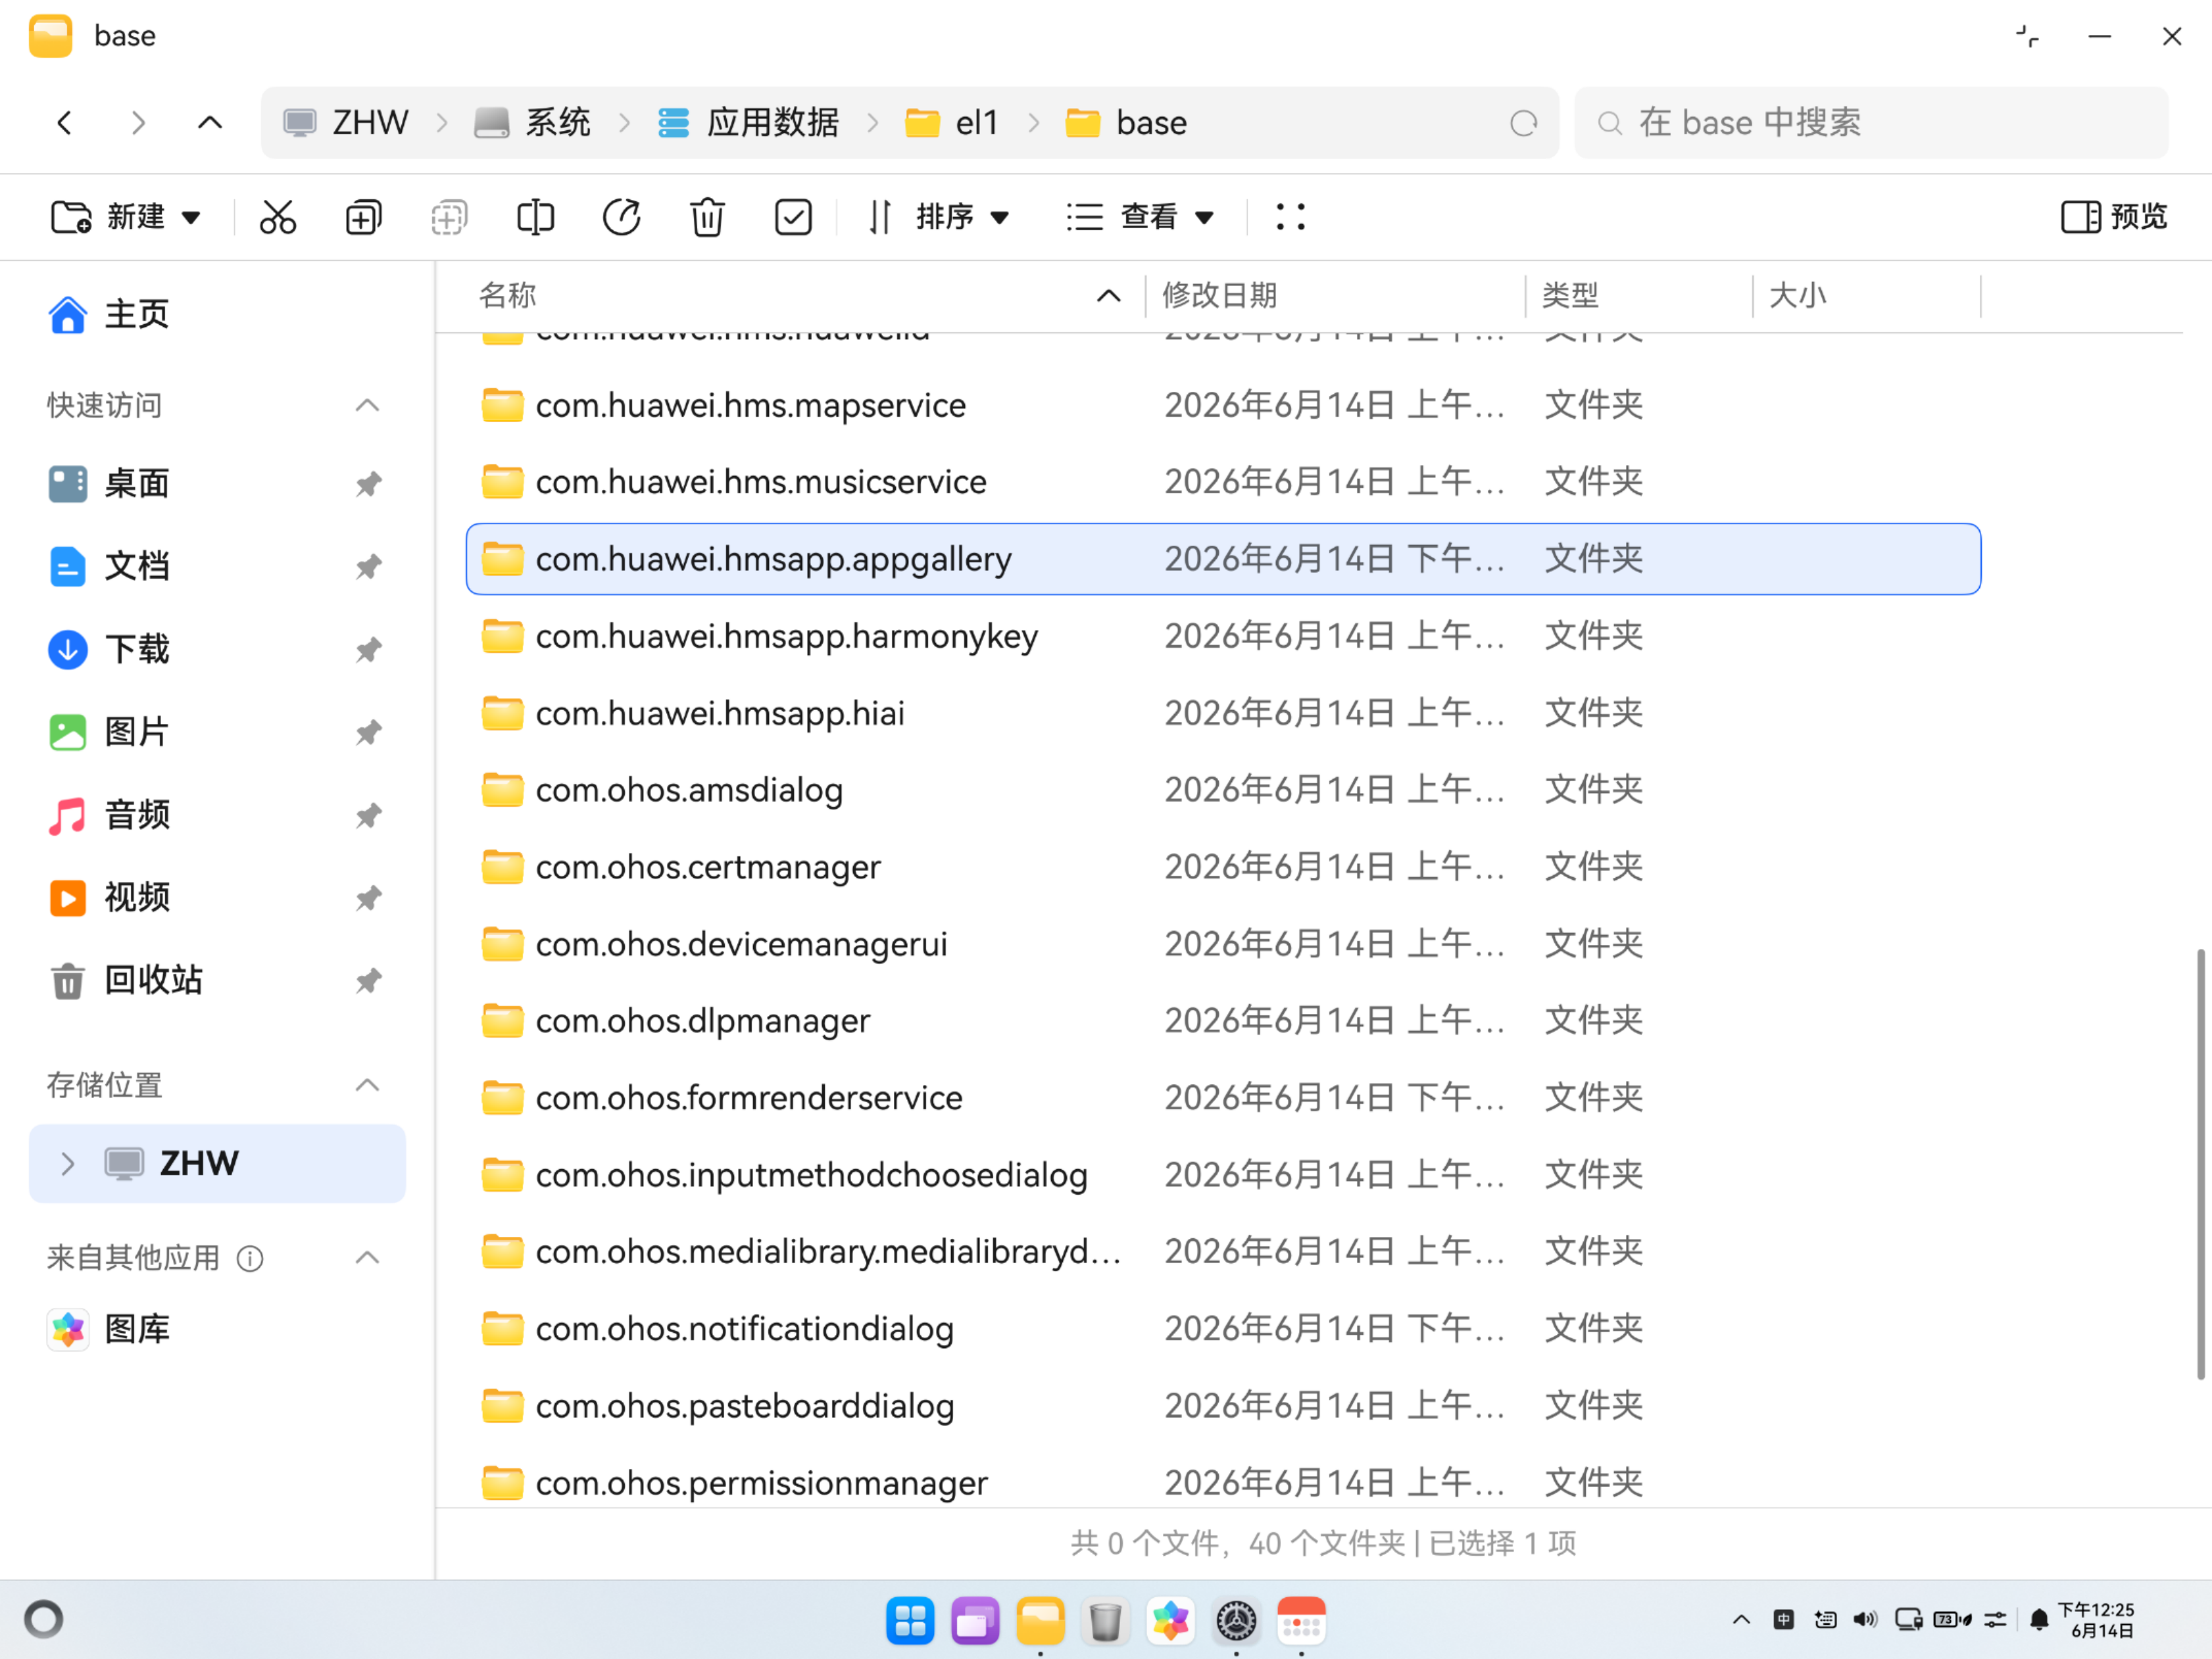Click the 大小 column header
2212x1659 pixels.
pos(1798,296)
